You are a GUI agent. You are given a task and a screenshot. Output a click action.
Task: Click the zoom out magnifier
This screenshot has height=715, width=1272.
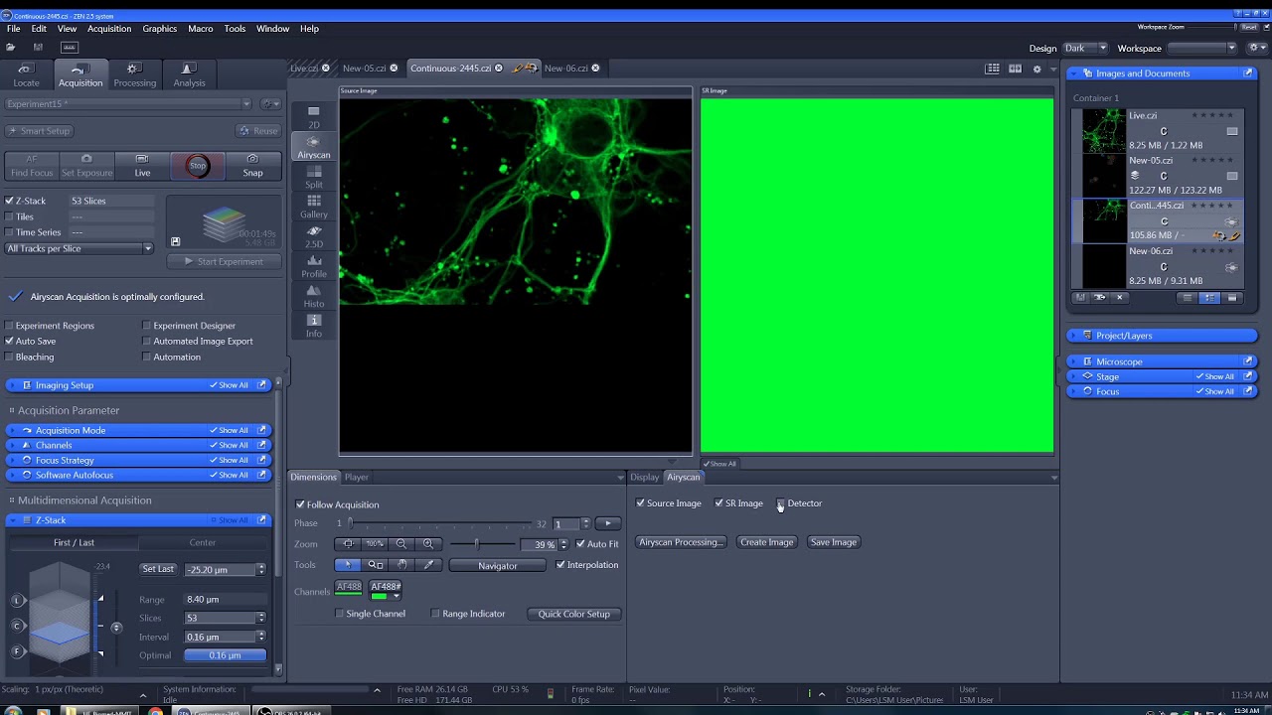coord(401,544)
